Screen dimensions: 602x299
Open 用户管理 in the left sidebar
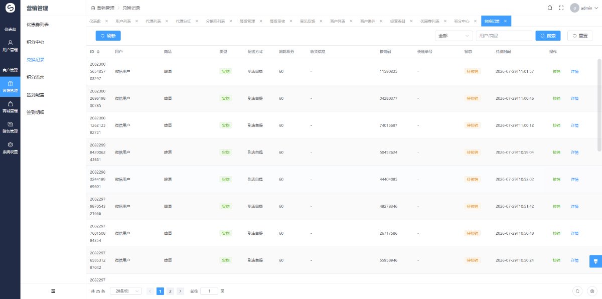click(x=10, y=46)
